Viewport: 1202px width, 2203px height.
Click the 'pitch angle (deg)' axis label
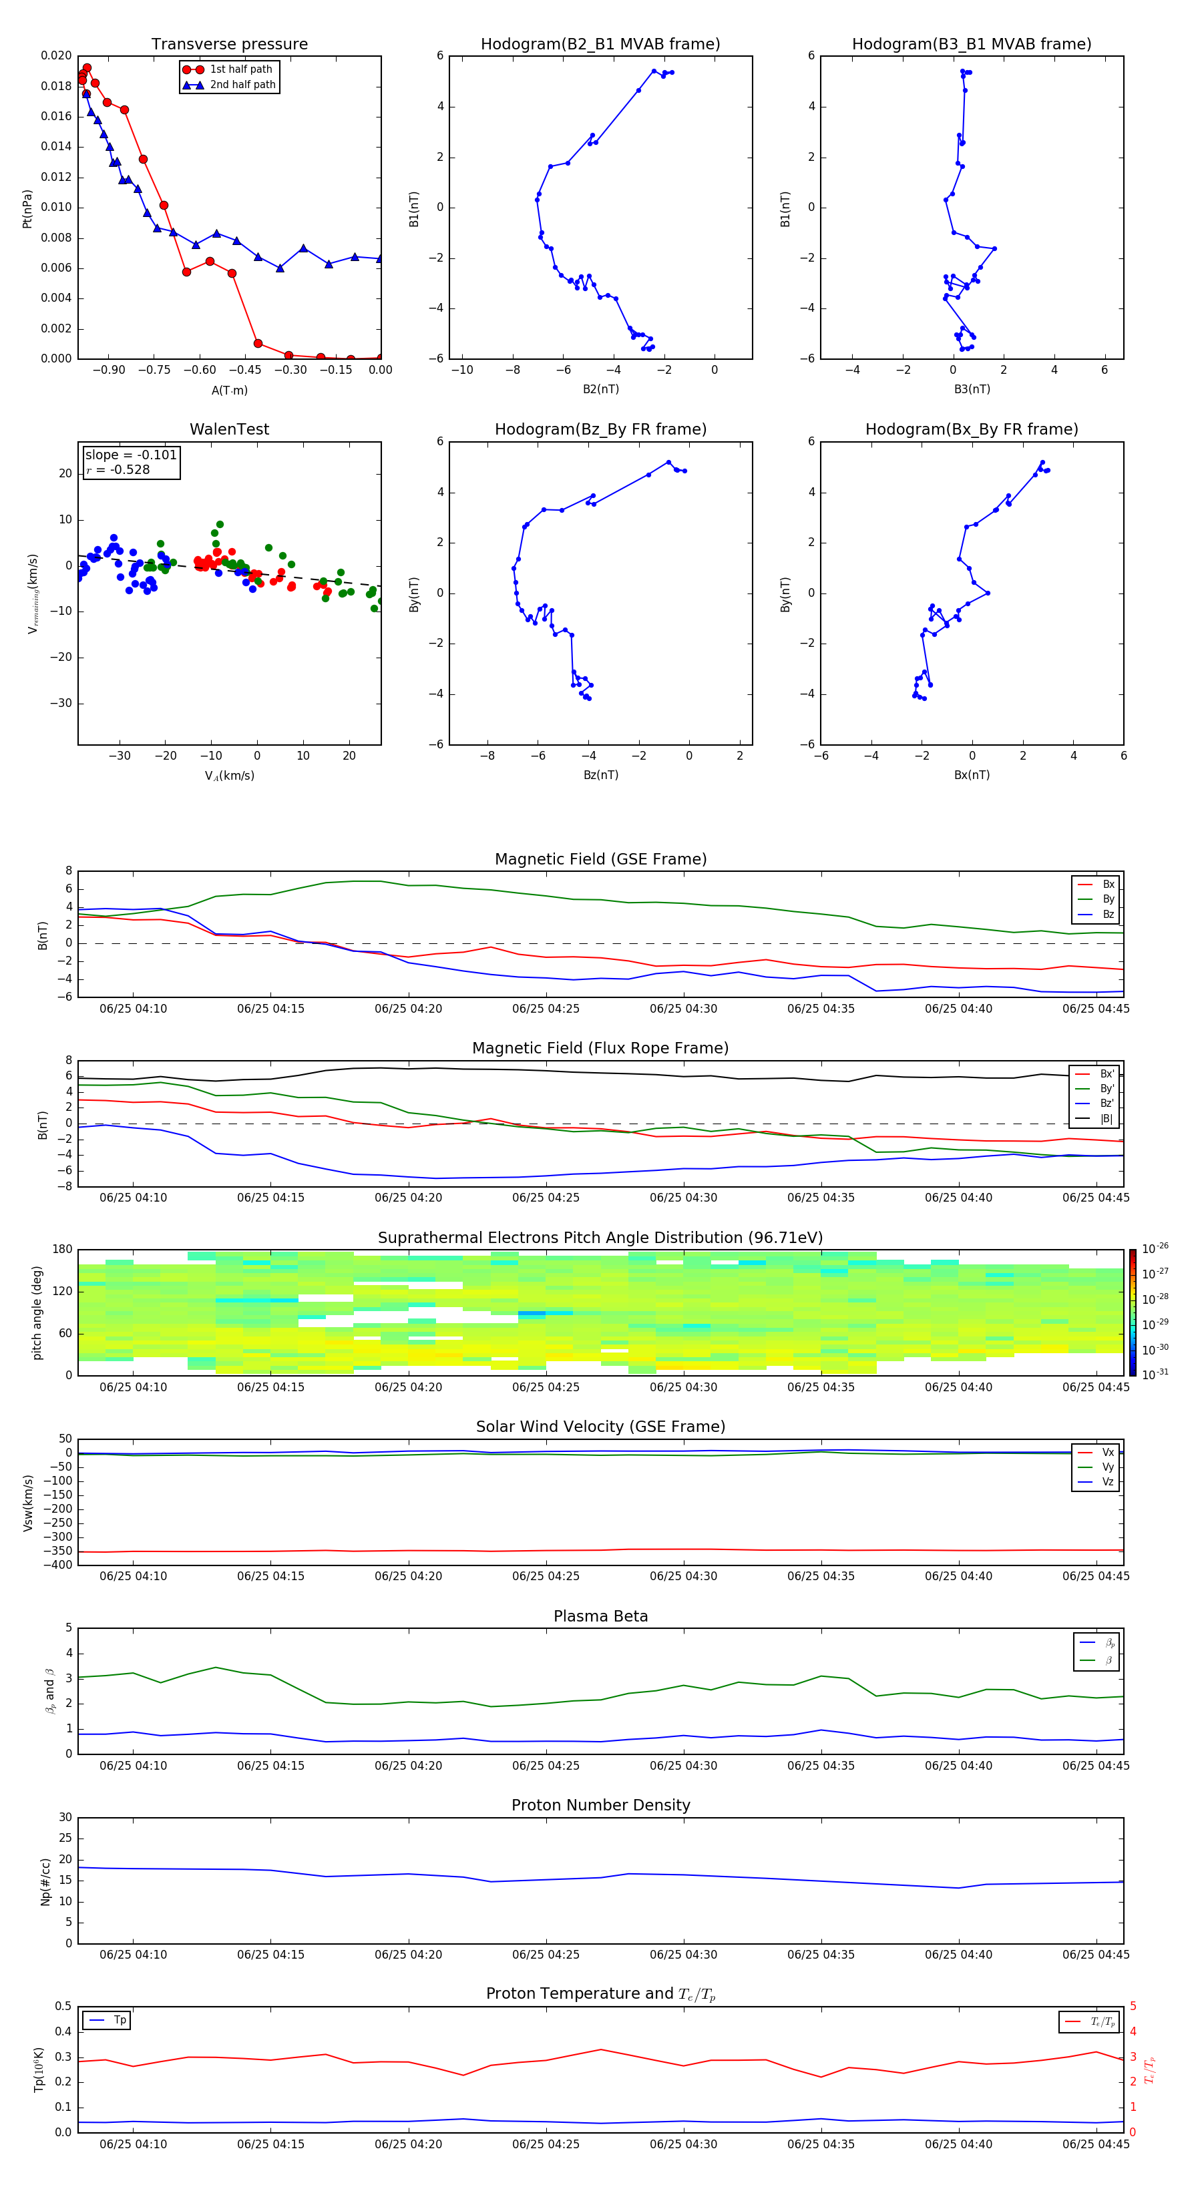click(37, 1312)
